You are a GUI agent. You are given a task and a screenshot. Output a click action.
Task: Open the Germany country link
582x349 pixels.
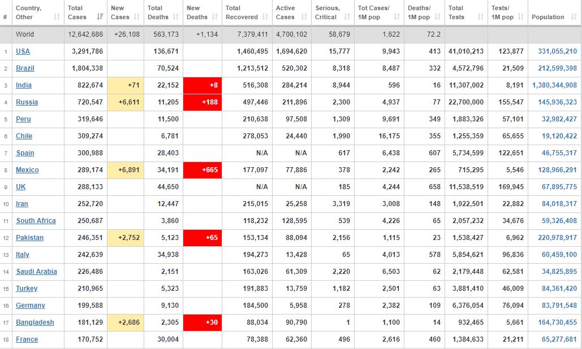click(31, 306)
